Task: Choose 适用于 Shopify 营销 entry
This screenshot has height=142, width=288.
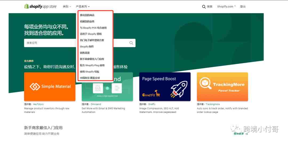Action: pyautogui.click(x=91, y=34)
